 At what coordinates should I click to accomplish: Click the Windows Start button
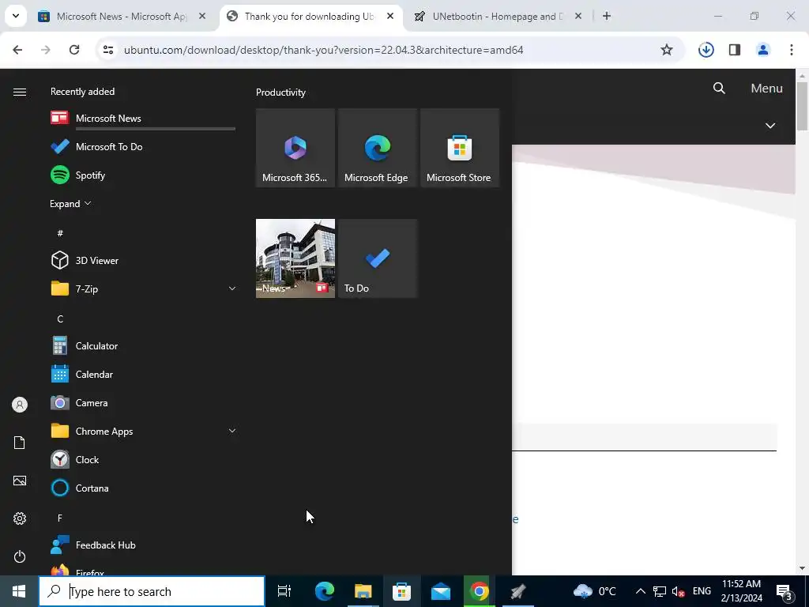click(19, 591)
